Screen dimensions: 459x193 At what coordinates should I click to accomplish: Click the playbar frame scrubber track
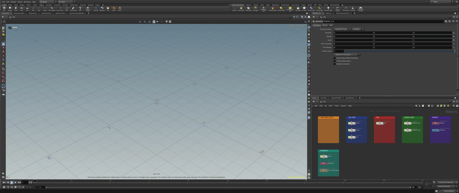(228, 183)
